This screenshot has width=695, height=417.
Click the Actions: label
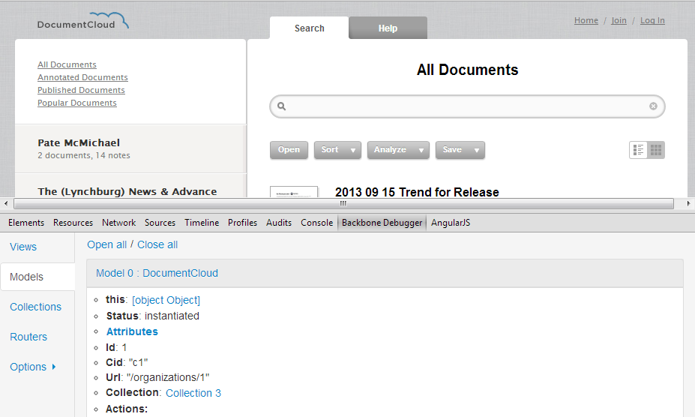pyautogui.click(x=127, y=409)
